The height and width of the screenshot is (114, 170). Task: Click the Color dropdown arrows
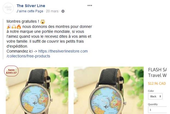160,96
